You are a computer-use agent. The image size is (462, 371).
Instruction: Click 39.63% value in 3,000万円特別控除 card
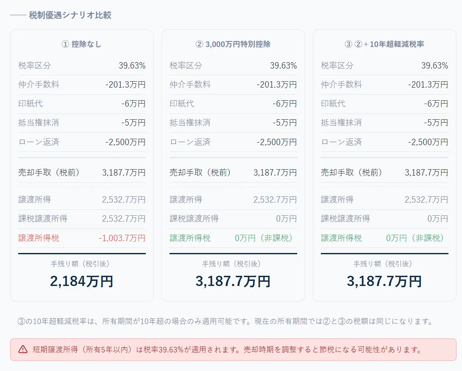pos(284,66)
